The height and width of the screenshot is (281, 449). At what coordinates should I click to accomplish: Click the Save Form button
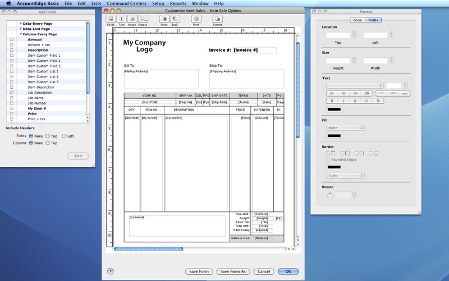[x=199, y=271]
